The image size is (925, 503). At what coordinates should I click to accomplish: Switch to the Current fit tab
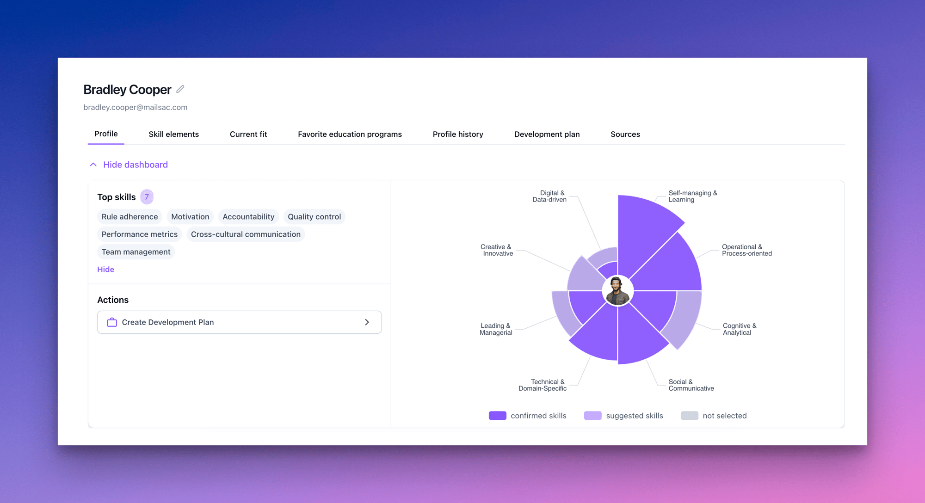click(x=248, y=134)
